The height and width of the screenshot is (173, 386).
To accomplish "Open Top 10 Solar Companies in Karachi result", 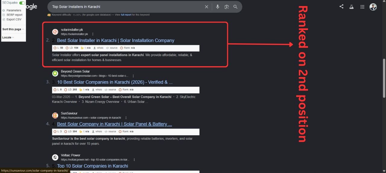I will click(93, 166).
